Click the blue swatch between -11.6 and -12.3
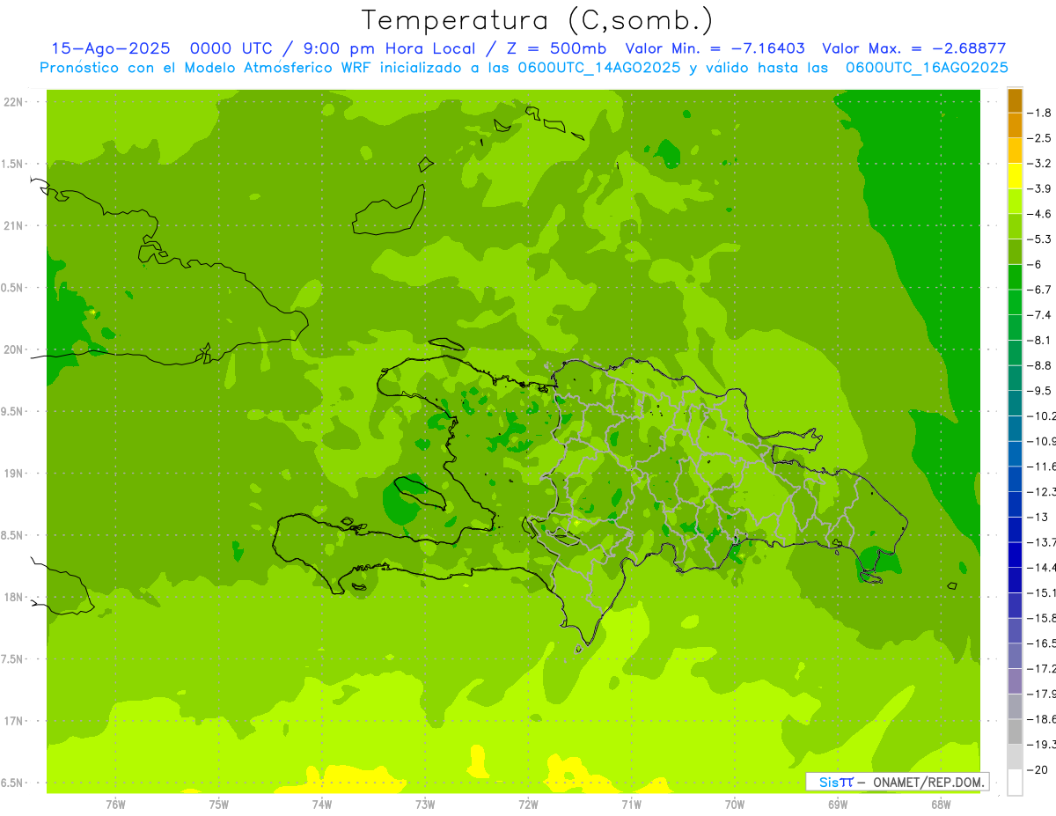 pyautogui.click(x=1015, y=480)
